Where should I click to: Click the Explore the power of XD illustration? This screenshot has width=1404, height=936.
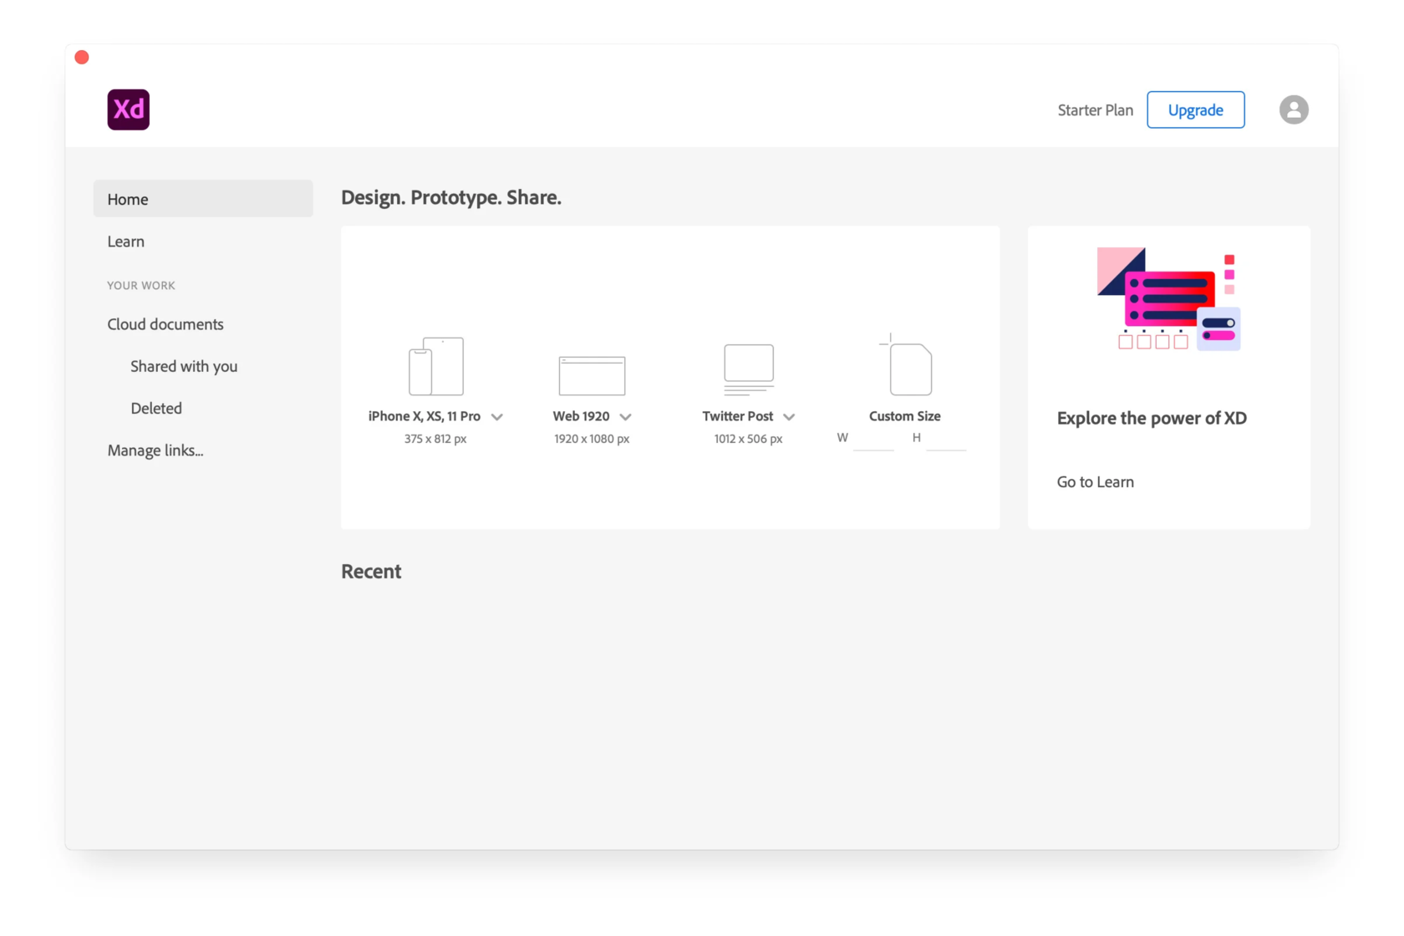1168,298
